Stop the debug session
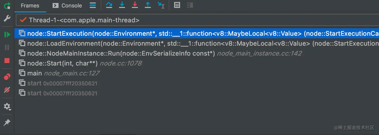The image size is (379, 135). 7,60
